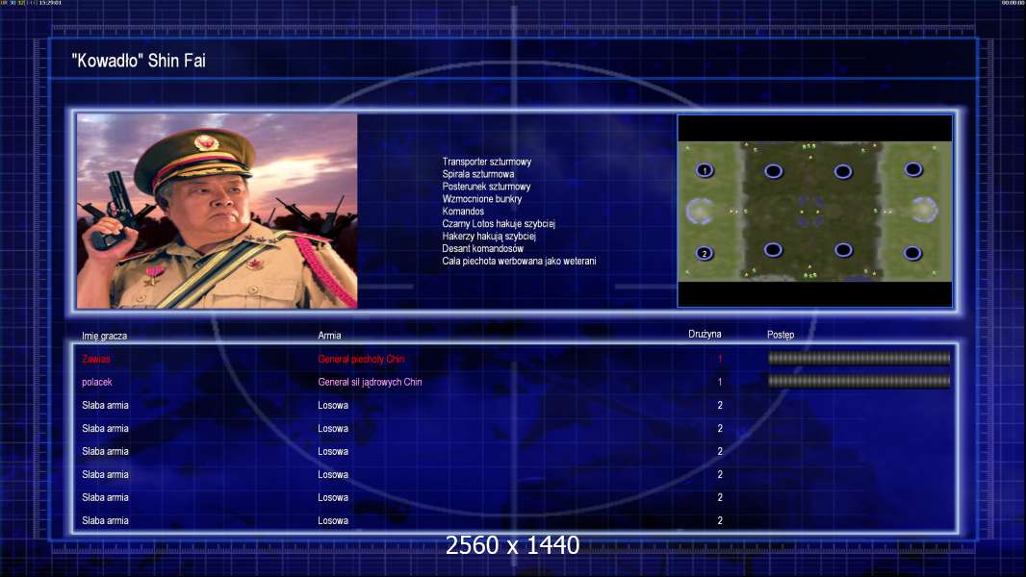The width and height of the screenshot is (1026, 577).
Task: Click the '"Kowadło" Shin Fai' title text
Action: click(x=139, y=61)
